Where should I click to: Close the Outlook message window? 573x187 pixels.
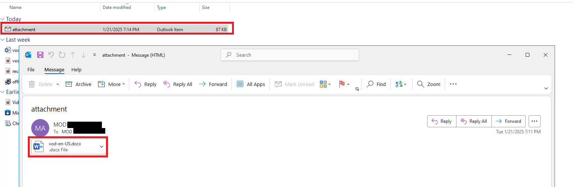[x=546, y=55]
